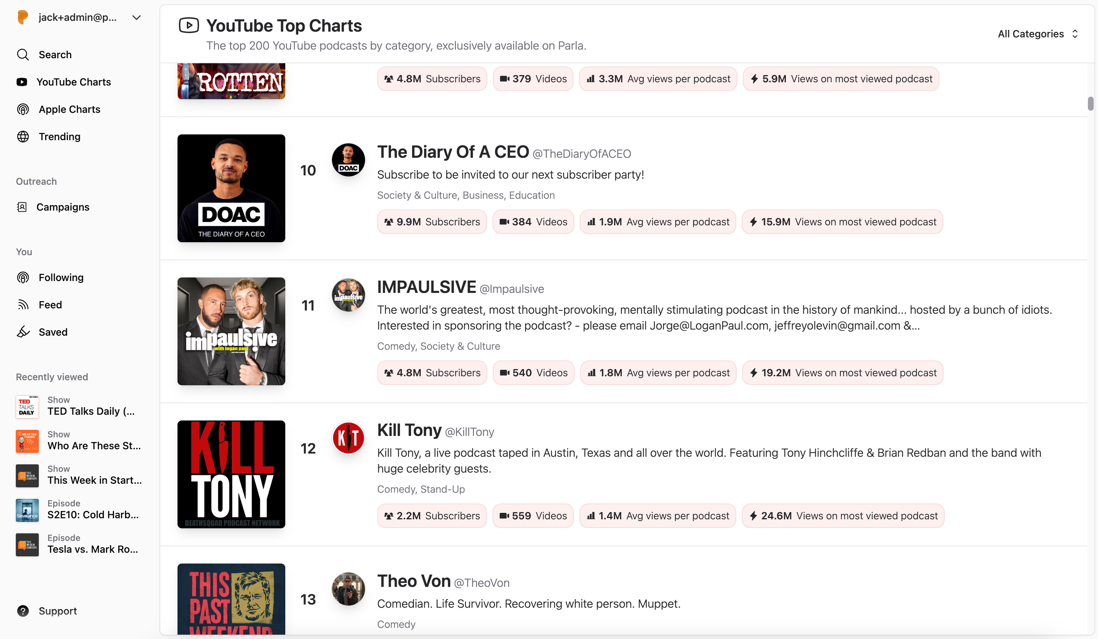Click the 3.3M Avg views per podcast badge

(x=658, y=79)
